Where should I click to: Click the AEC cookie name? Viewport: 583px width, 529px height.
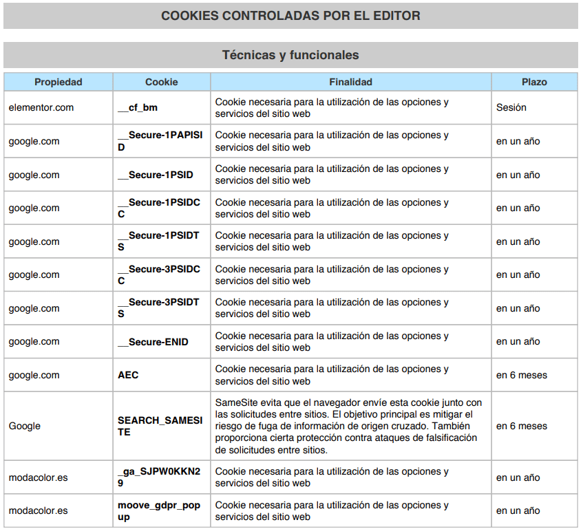coord(128,375)
